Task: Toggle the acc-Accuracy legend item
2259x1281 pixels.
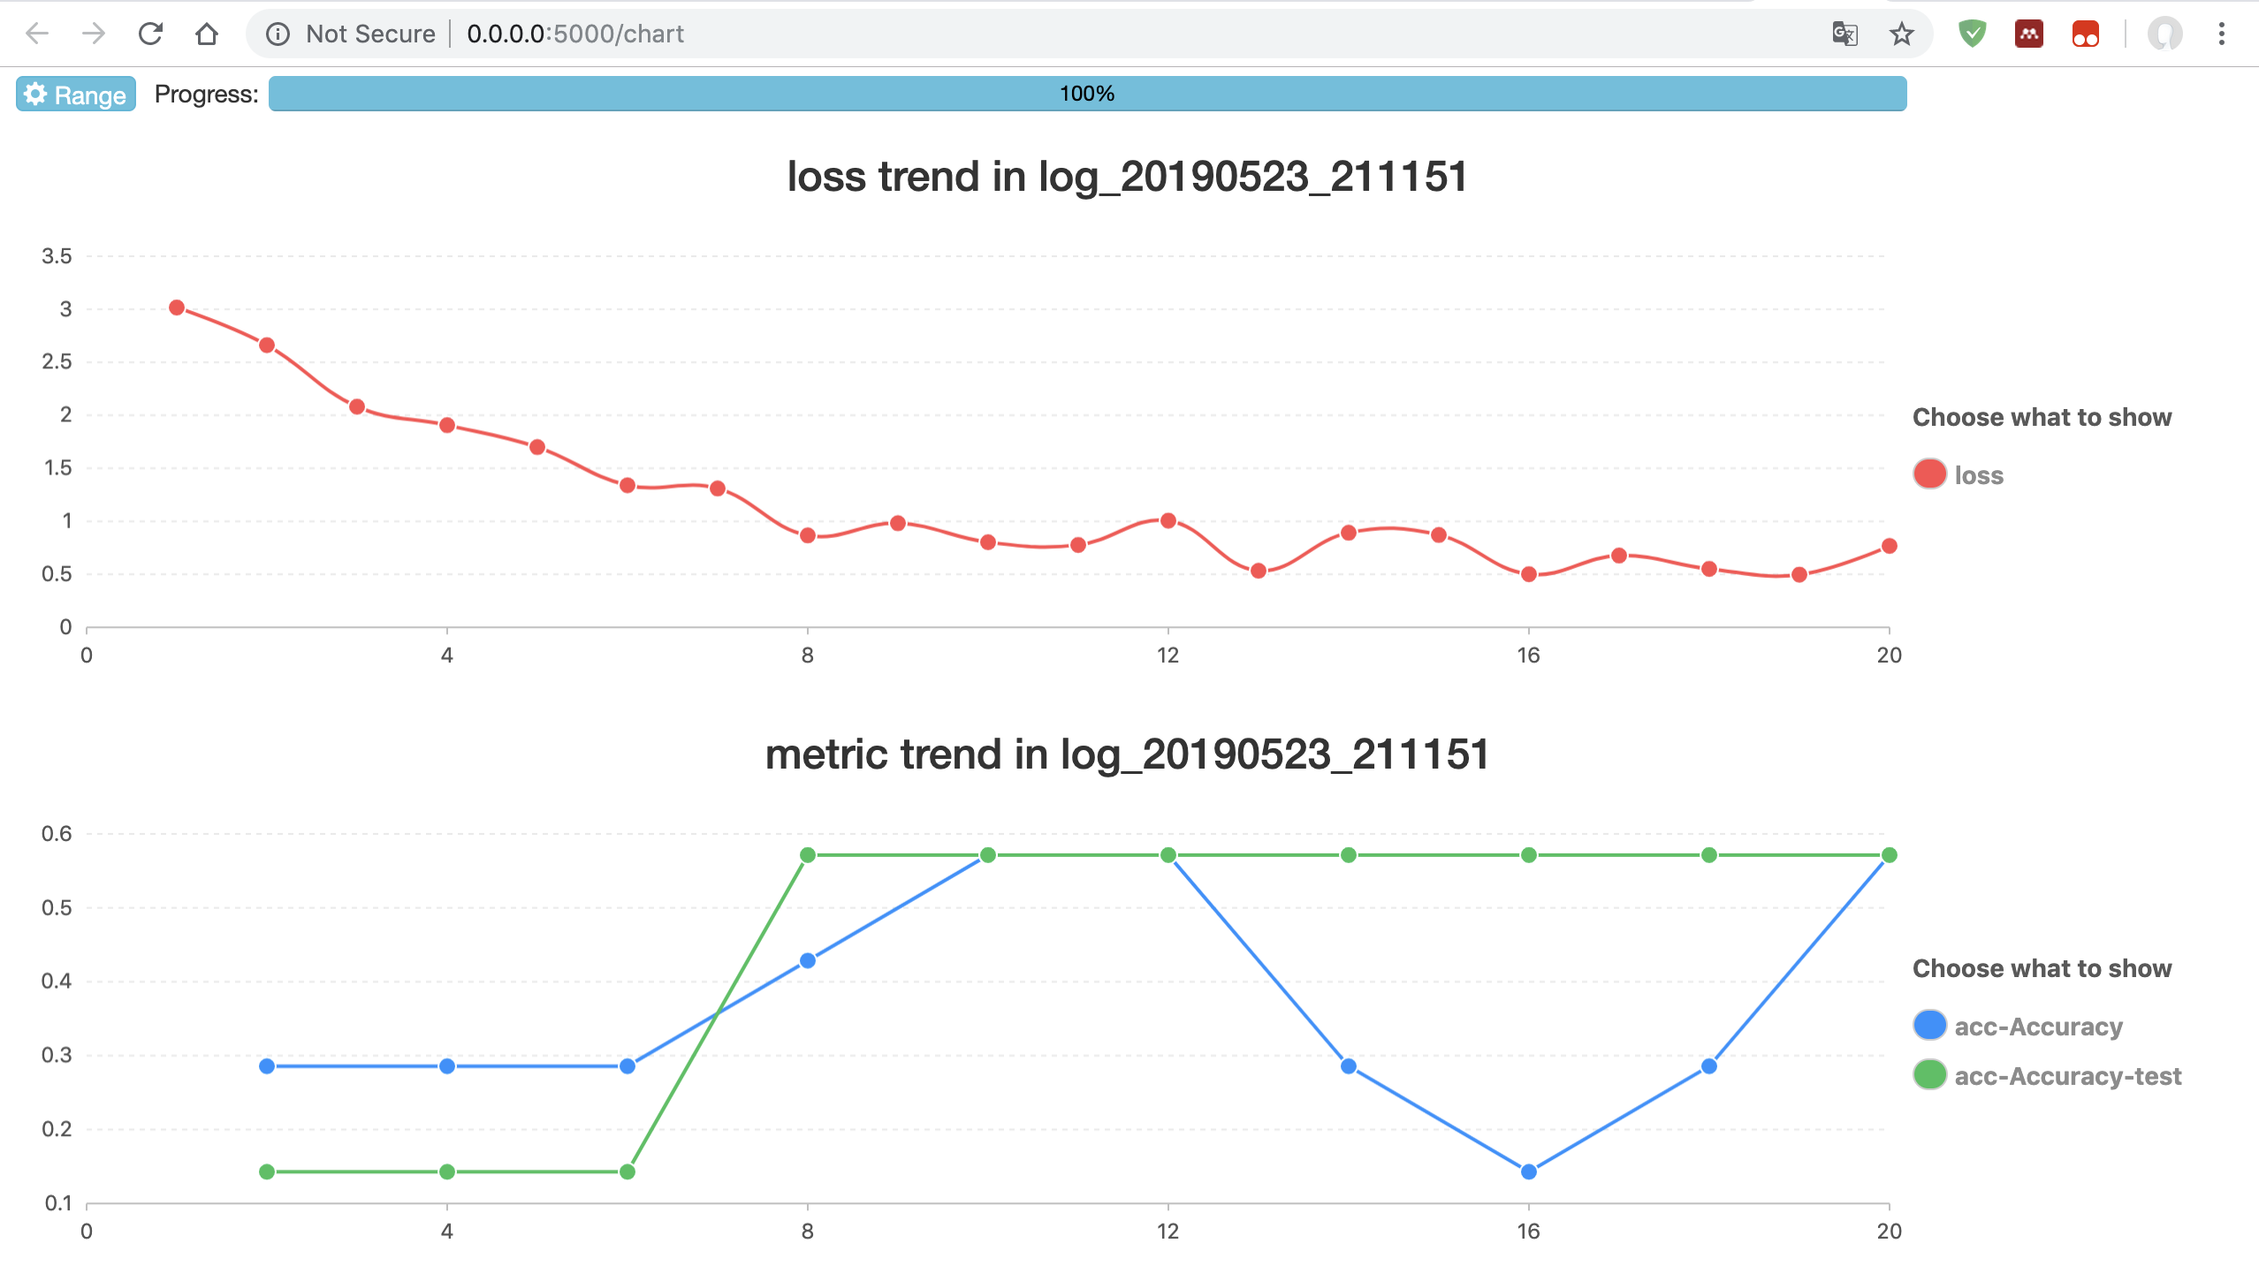Action: 2017,1026
